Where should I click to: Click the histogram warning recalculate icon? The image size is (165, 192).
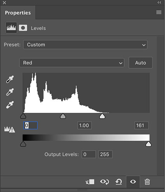pyautogui.click(x=10, y=129)
